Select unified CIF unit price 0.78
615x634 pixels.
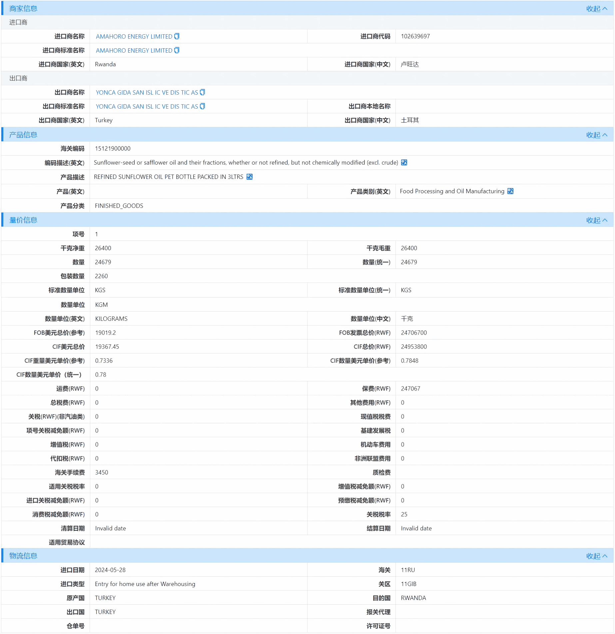pos(101,375)
